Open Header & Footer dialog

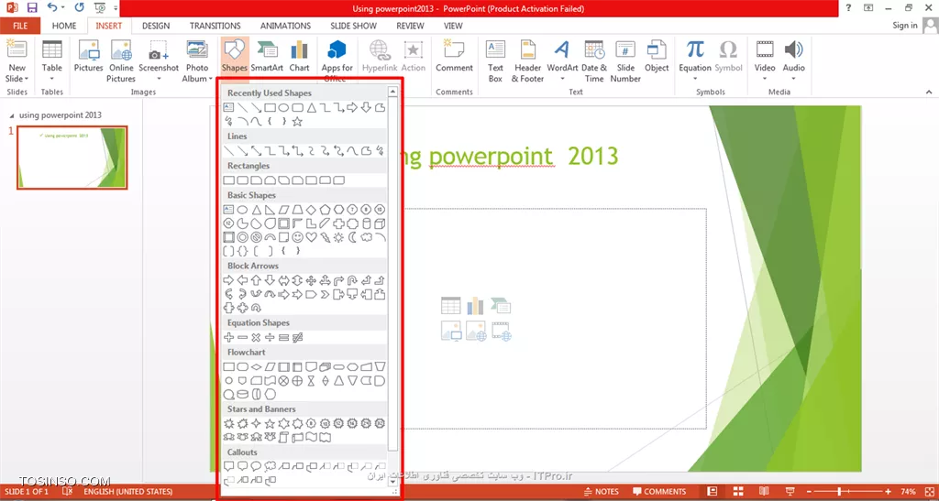click(x=527, y=61)
